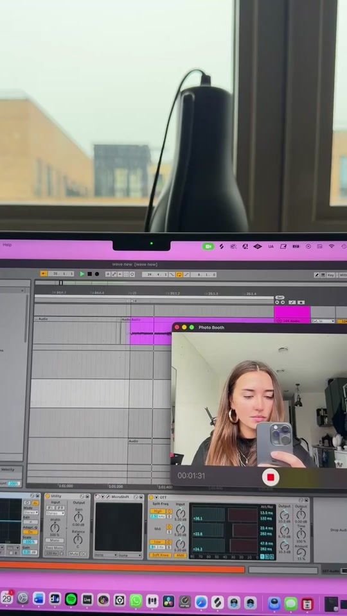Click the Draw Mode pencil icon at top right

(317, 275)
